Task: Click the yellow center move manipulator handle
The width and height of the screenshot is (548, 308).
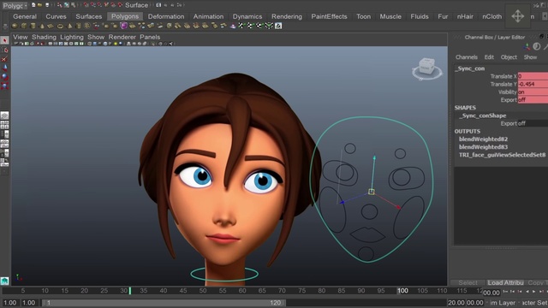Action: 371,192
